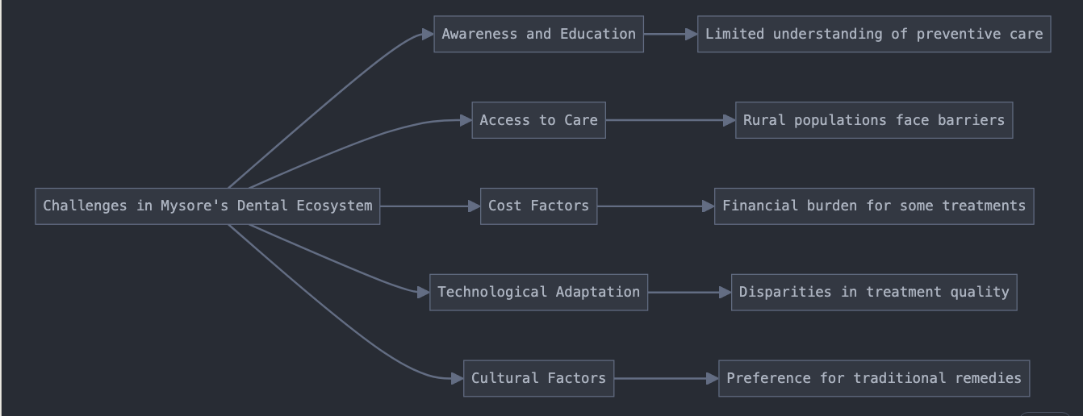This screenshot has width=1083, height=416.
Task: Select the Cultural Factors node
Action: [x=538, y=378]
